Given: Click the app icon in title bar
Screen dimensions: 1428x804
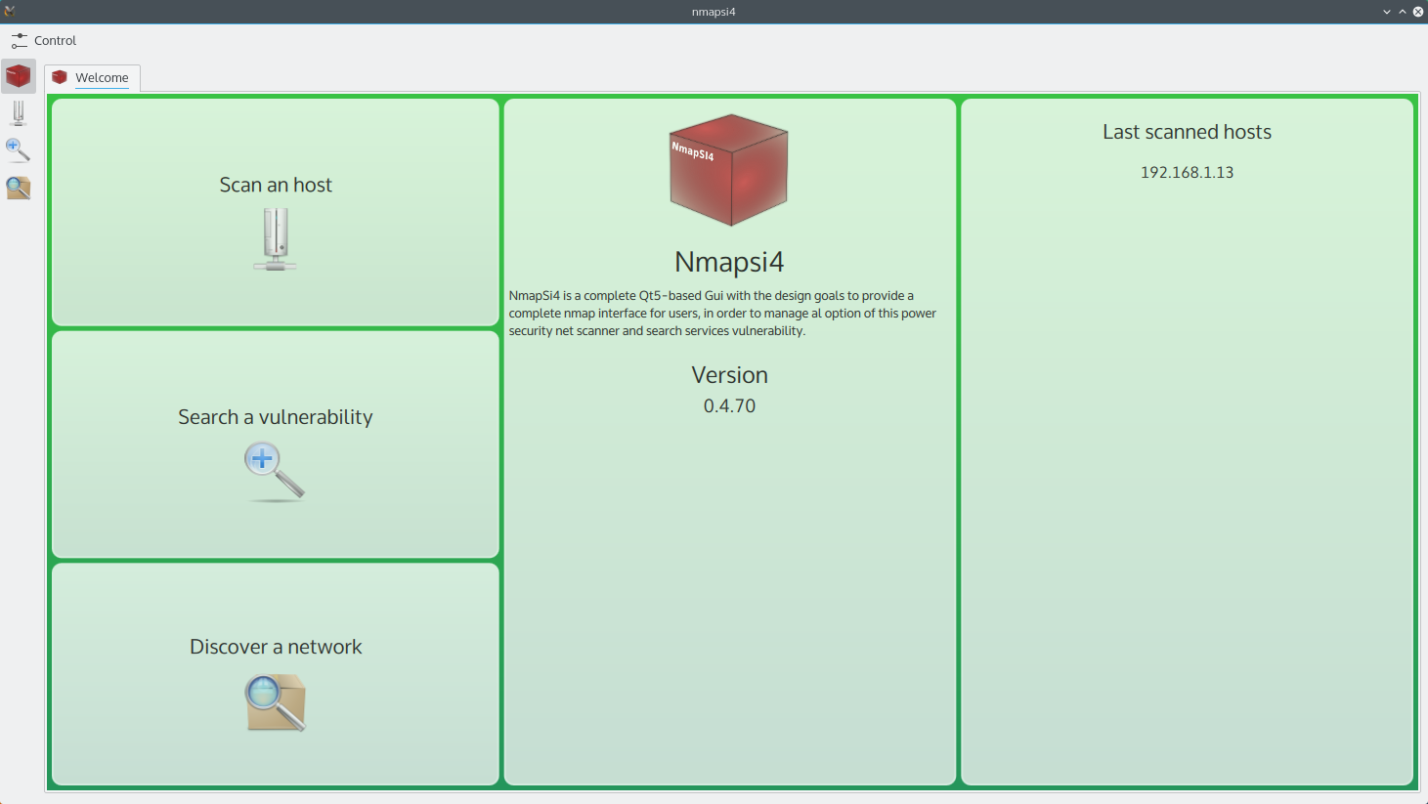Looking at the screenshot, I should tap(10, 11).
